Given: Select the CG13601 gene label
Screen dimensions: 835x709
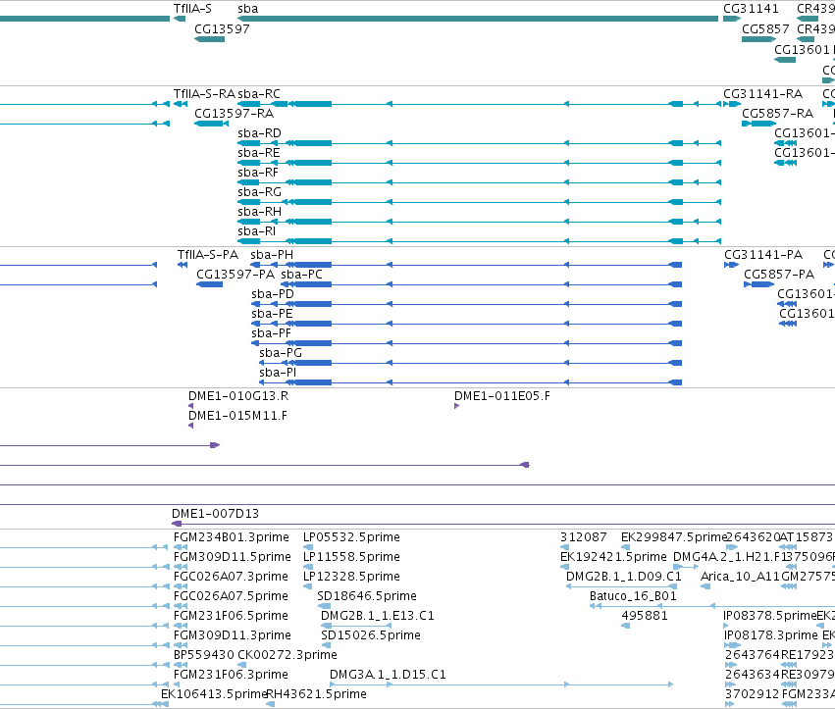Looking at the screenshot, I should pos(802,49).
